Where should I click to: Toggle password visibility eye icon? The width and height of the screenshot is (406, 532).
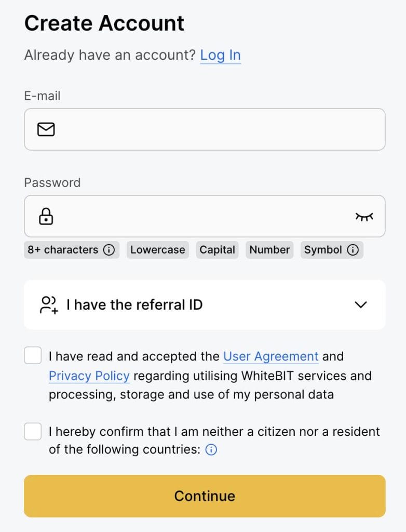pyautogui.click(x=364, y=217)
